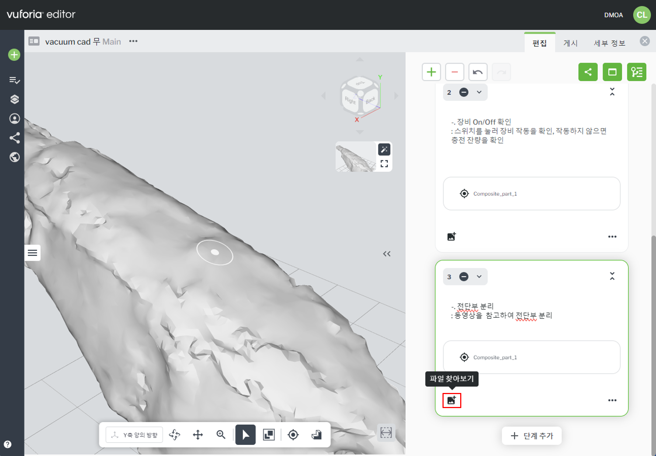Switch to the 게시 tab

(x=570, y=43)
